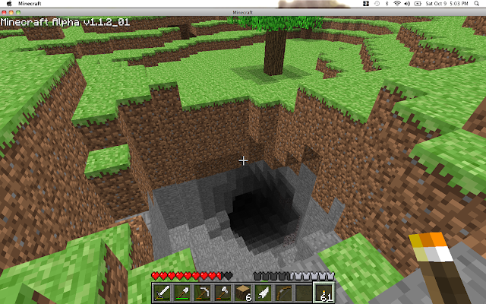Select the feather hotbar slot
This screenshot has width=486, height=304.
tap(264, 293)
